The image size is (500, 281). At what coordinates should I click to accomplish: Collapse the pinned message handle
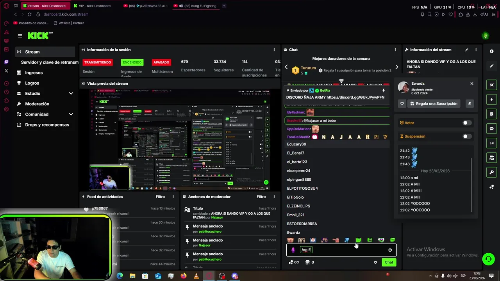pyautogui.click(x=341, y=81)
